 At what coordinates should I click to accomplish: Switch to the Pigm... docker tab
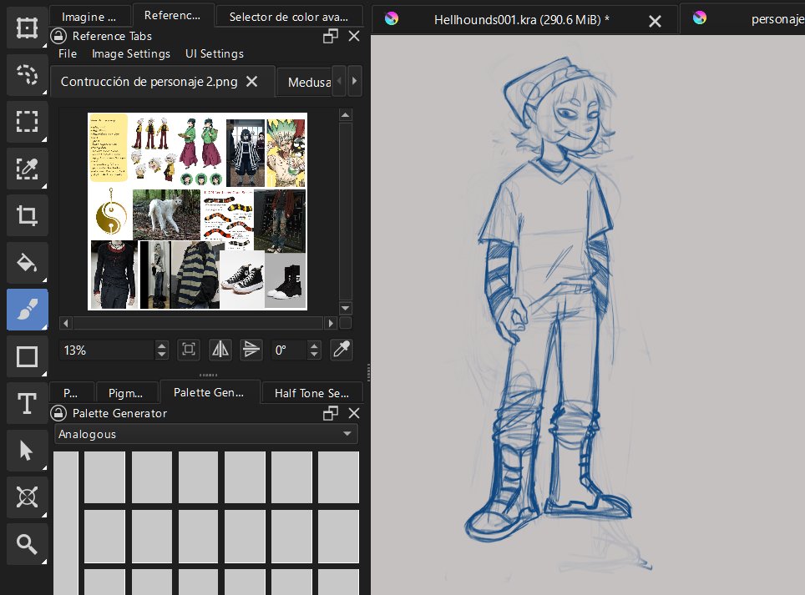pyautogui.click(x=126, y=393)
